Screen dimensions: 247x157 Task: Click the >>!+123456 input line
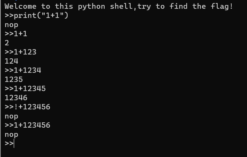click(27, 107)
